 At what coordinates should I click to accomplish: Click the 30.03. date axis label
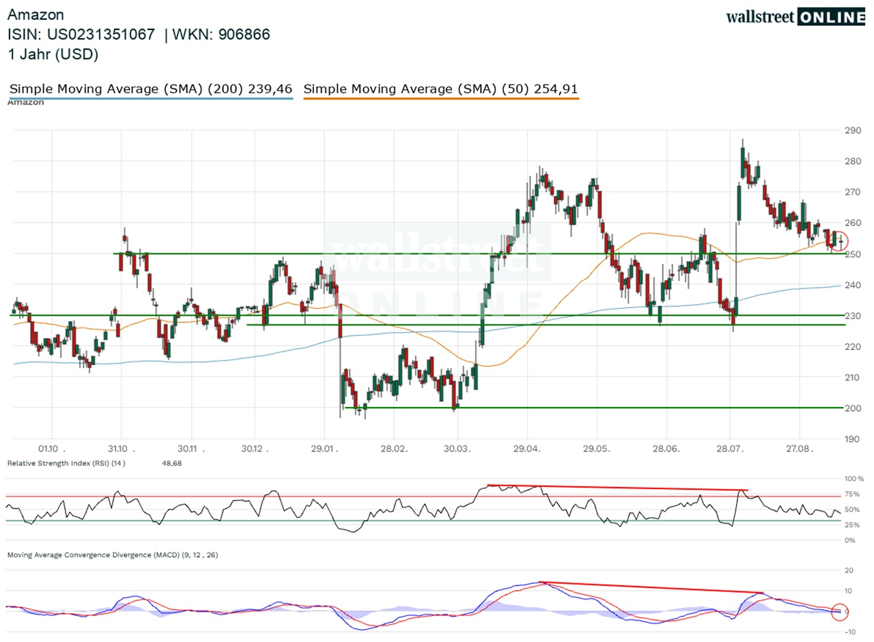pos(458,449)
